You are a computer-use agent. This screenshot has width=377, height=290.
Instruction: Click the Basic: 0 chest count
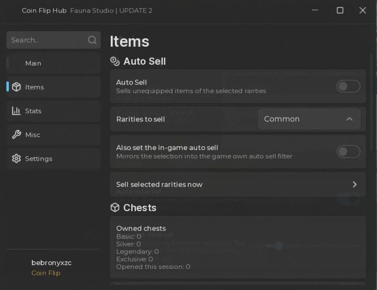[129, 236]
